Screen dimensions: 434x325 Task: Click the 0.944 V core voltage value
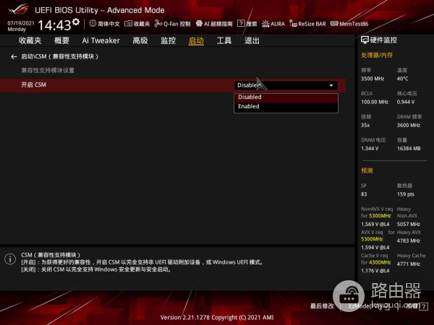point(406,102)
